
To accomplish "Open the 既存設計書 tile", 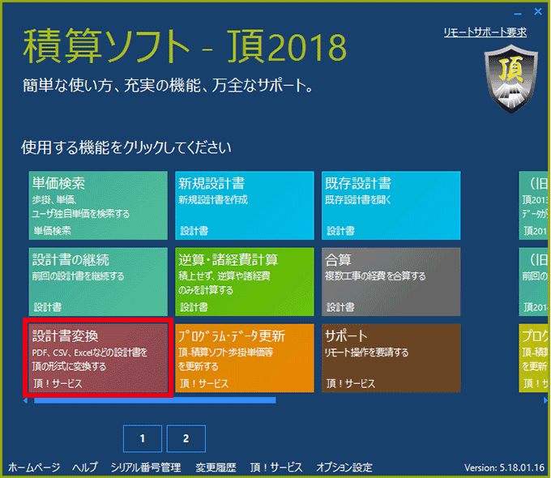I will point(391,206).
